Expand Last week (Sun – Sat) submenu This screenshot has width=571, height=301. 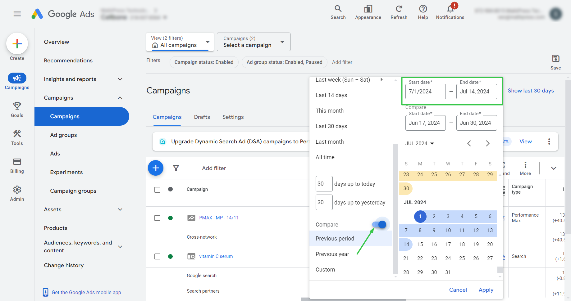(x=381, y=80)
